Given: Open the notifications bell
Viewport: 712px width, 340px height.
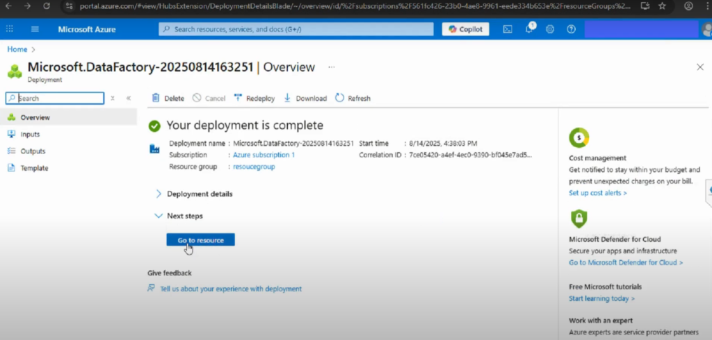Looking at the screenshot, I should 529,29.
